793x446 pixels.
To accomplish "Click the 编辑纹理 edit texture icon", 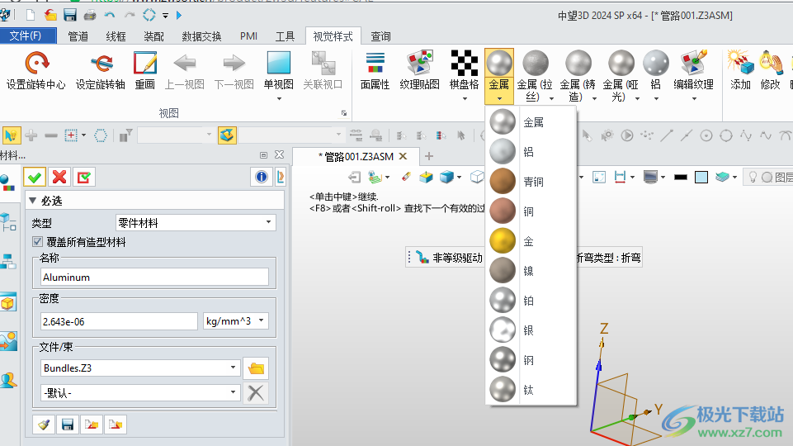I will click(x=693, y=64).
